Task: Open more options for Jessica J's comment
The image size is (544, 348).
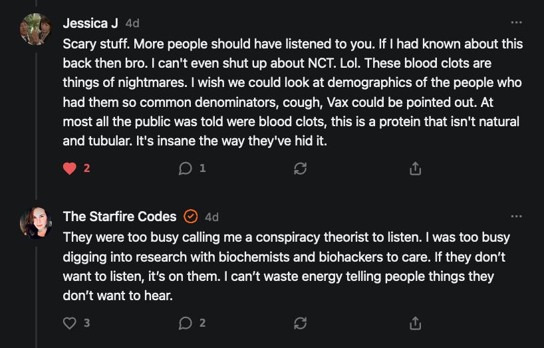Action: pos(516,23)
